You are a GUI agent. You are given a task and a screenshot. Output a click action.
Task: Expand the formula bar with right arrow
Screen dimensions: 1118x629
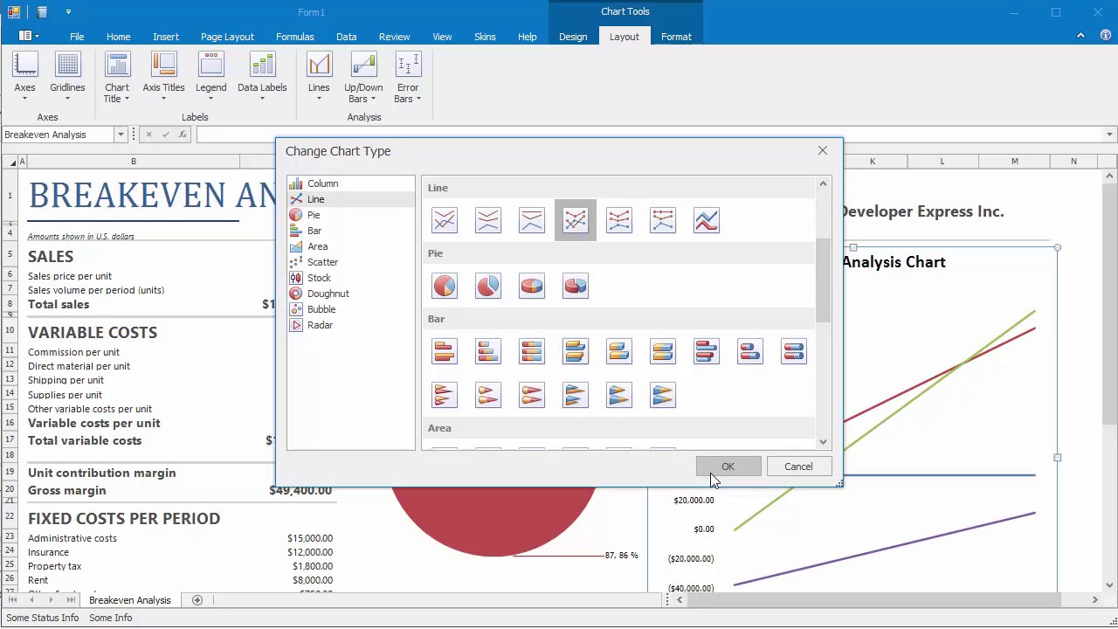[x=1110, y=135]
